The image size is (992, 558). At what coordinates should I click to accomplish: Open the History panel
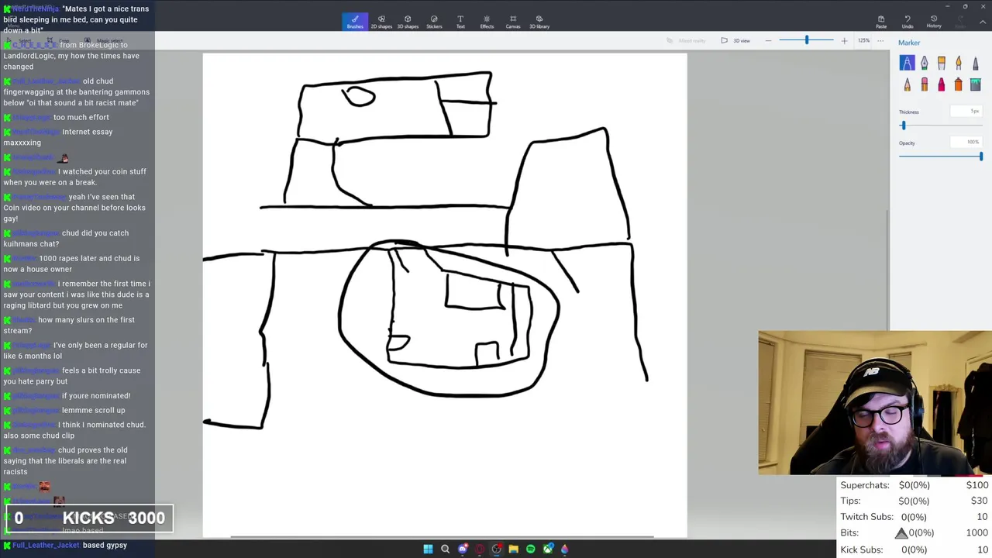[934, 22]
